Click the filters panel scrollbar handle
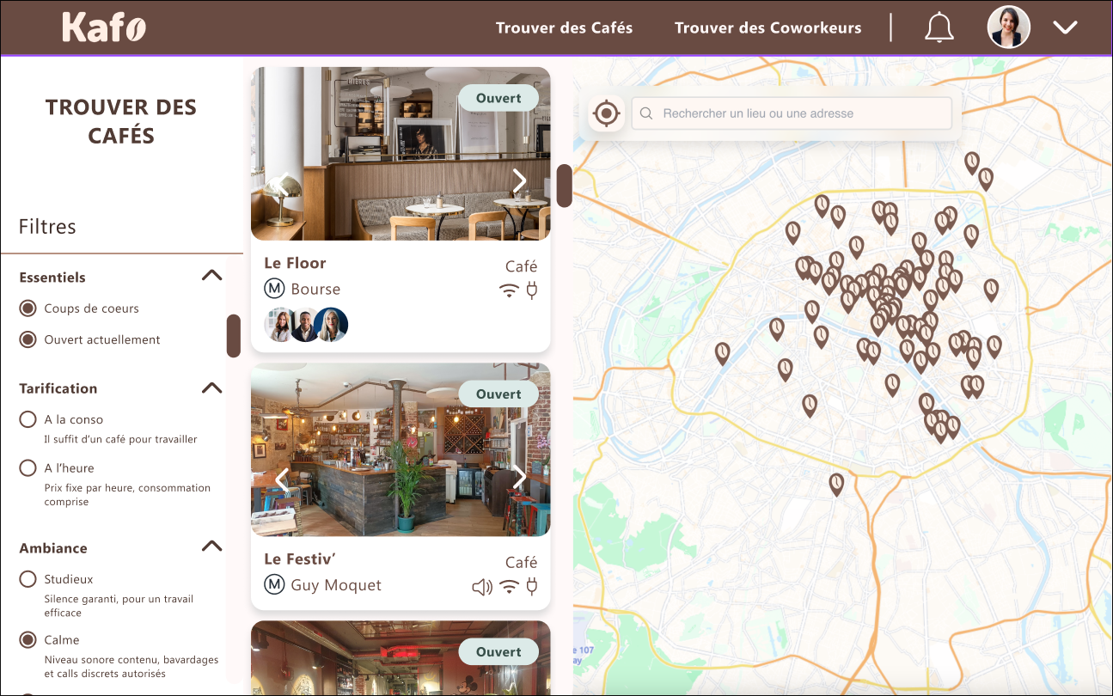Screen dimensions: 1113x696 [x=233, y=336]
